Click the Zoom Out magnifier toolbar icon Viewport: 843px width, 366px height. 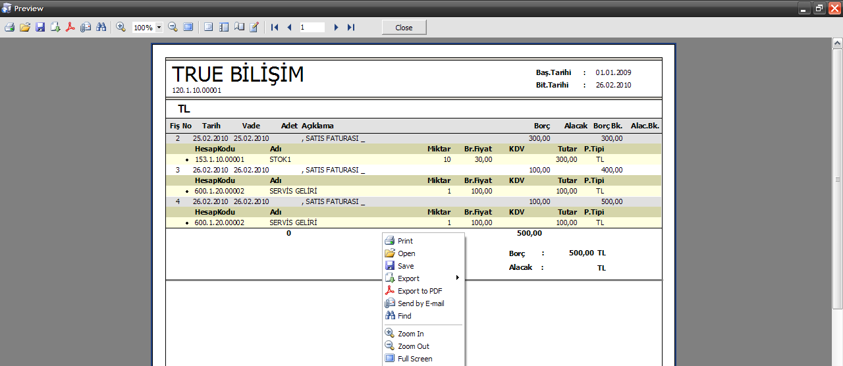(x=173, y=28)
